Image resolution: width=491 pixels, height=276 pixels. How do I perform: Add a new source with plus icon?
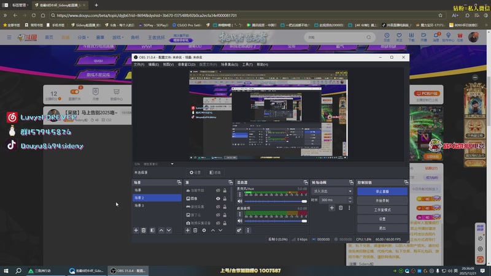pos(188,231)
